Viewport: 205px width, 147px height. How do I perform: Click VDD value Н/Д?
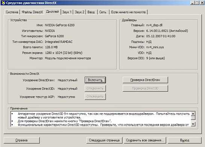click(x=149, y=53)
